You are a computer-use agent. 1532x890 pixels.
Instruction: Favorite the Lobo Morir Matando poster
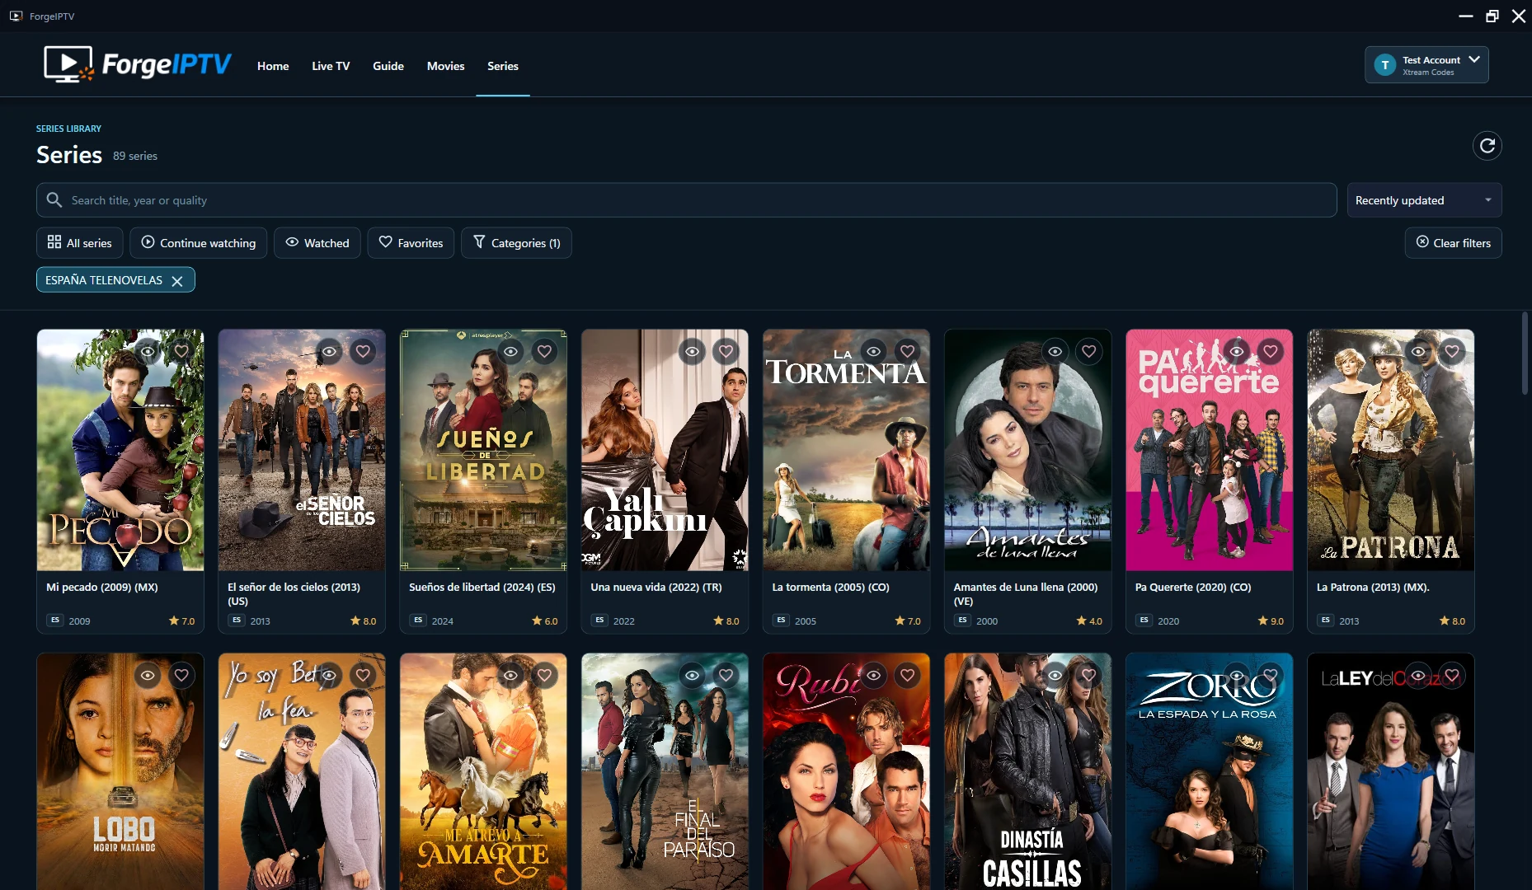click(181, 675)
